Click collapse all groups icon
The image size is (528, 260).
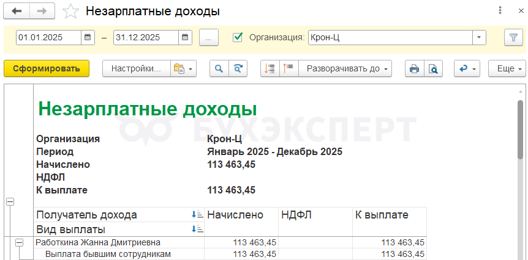point(270,68)
